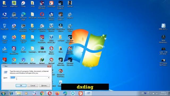Viewport: 170px width, 96px height.
Task: Click OK in the Run dialog
Action: (x=21, y=86)
